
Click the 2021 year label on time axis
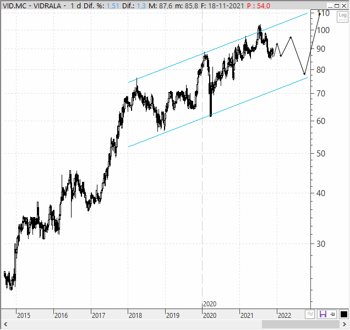[247, 316]
